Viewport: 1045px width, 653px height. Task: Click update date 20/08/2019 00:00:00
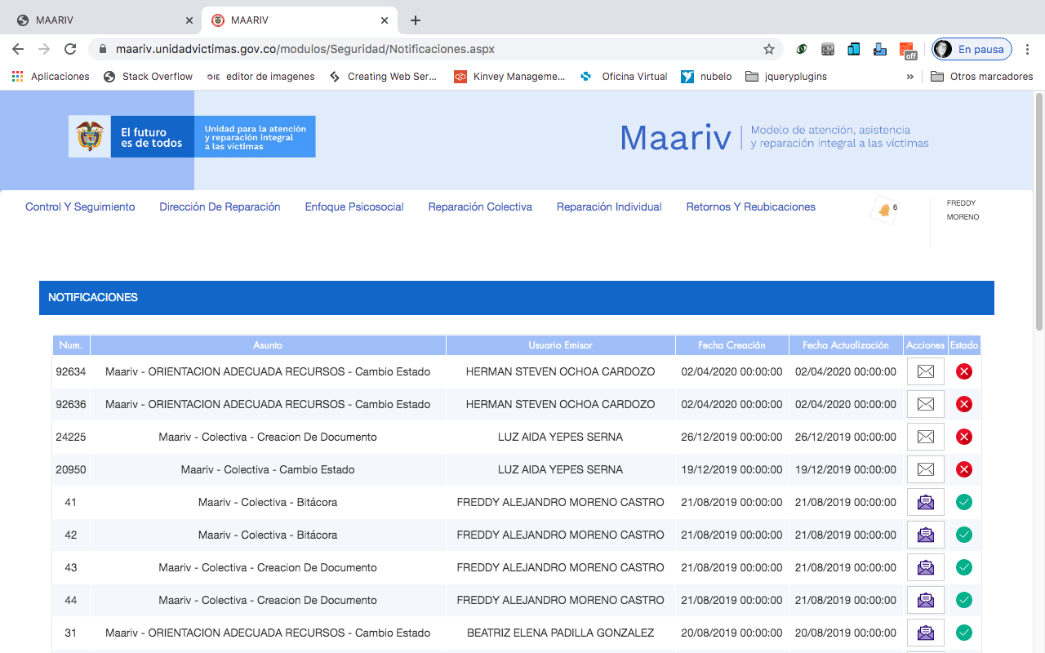[x=846, y=633]
